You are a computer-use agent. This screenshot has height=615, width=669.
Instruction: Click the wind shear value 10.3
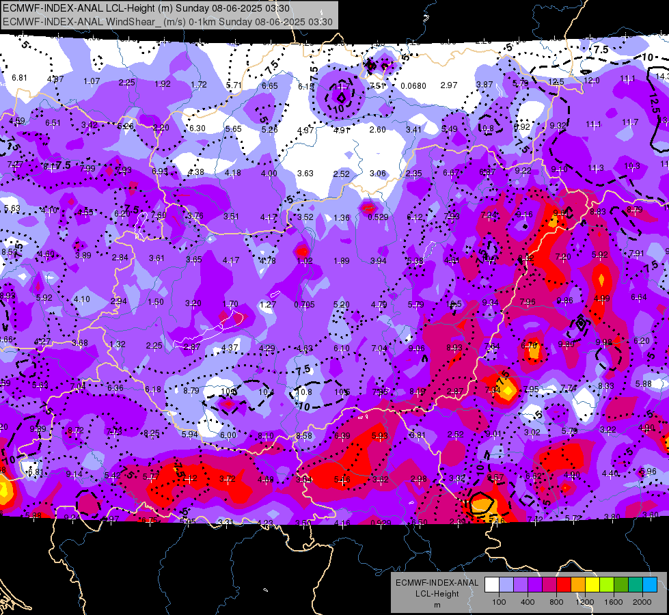(x=632, y=165)
